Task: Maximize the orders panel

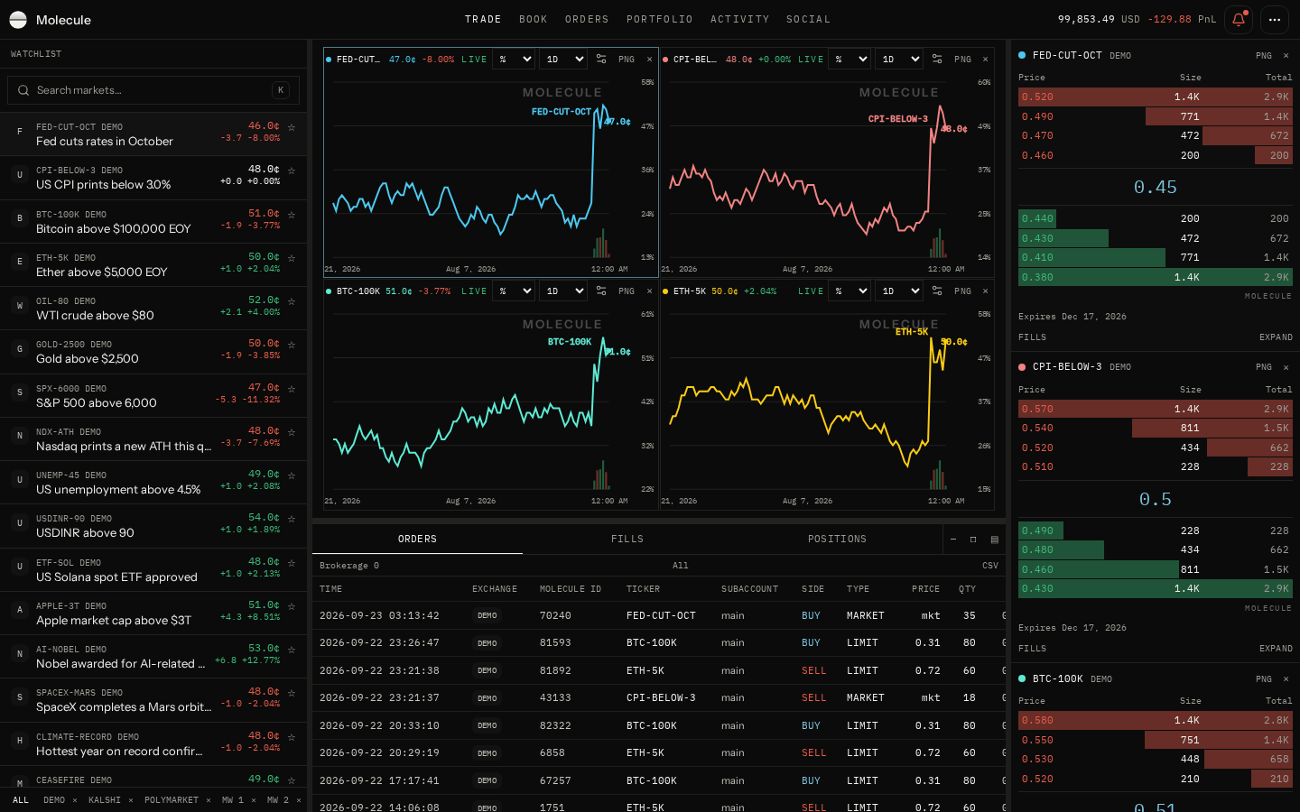Action: coord(973,540)
